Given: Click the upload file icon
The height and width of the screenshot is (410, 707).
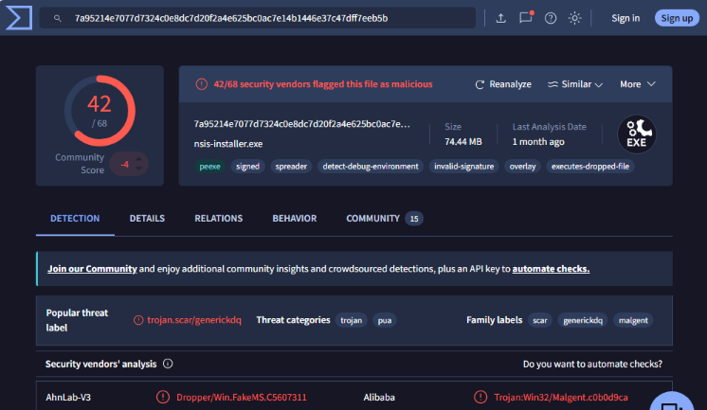Looking at the screenshot, I should 500,18.
